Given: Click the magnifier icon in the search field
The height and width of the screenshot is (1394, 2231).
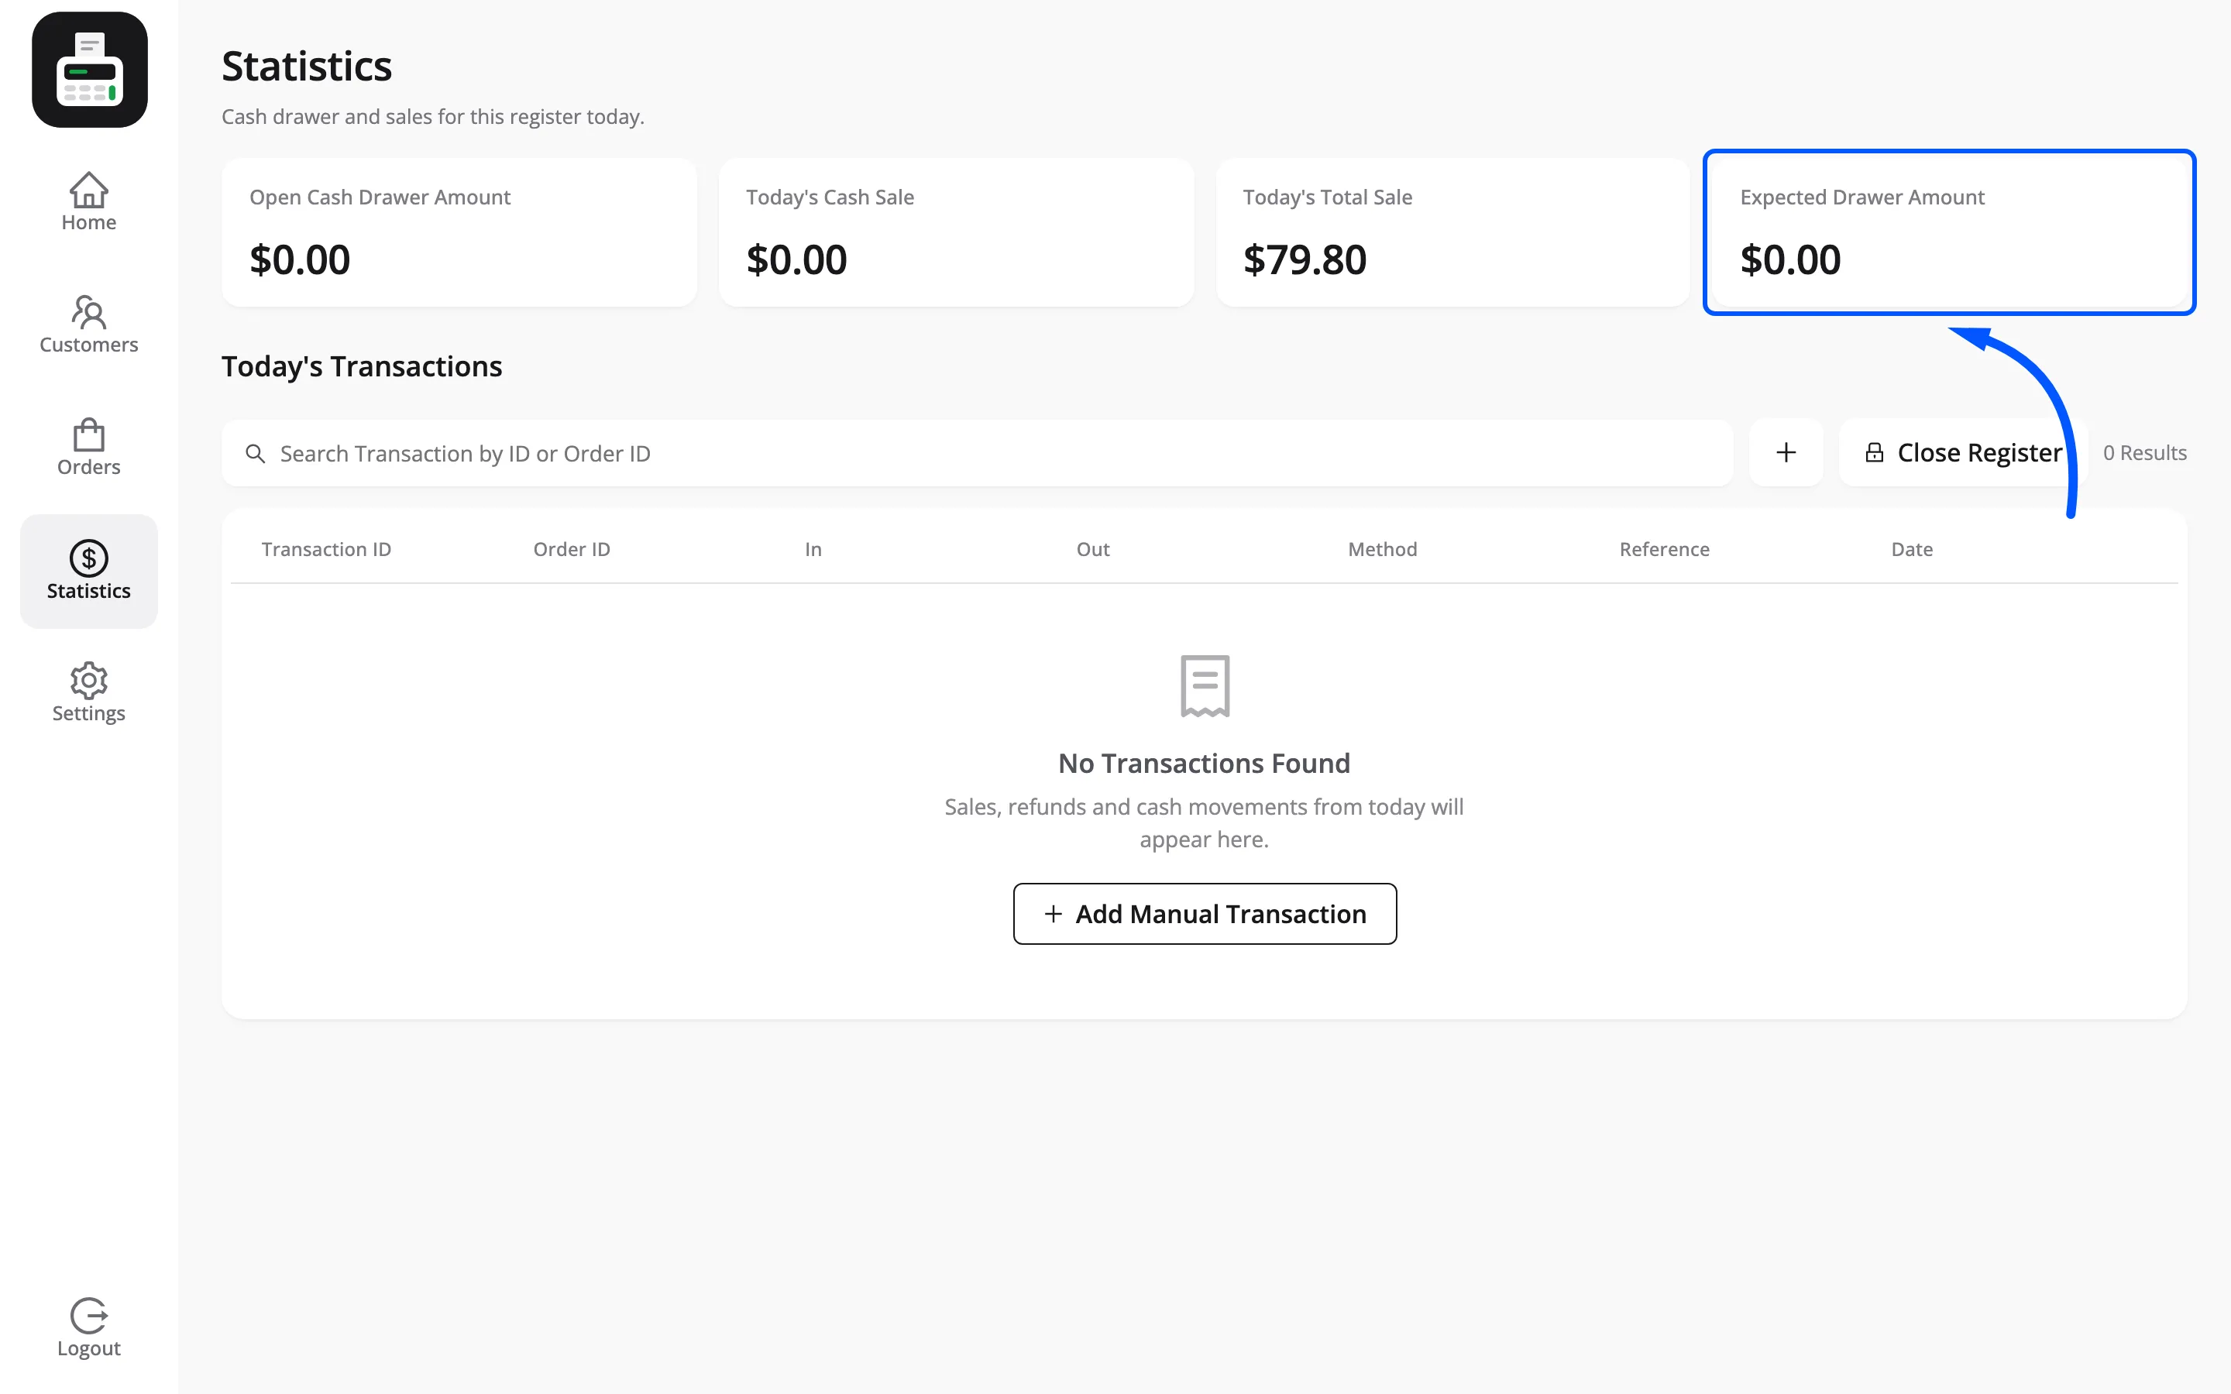Looking at the screenshot, I should click(x=256, y=454).
